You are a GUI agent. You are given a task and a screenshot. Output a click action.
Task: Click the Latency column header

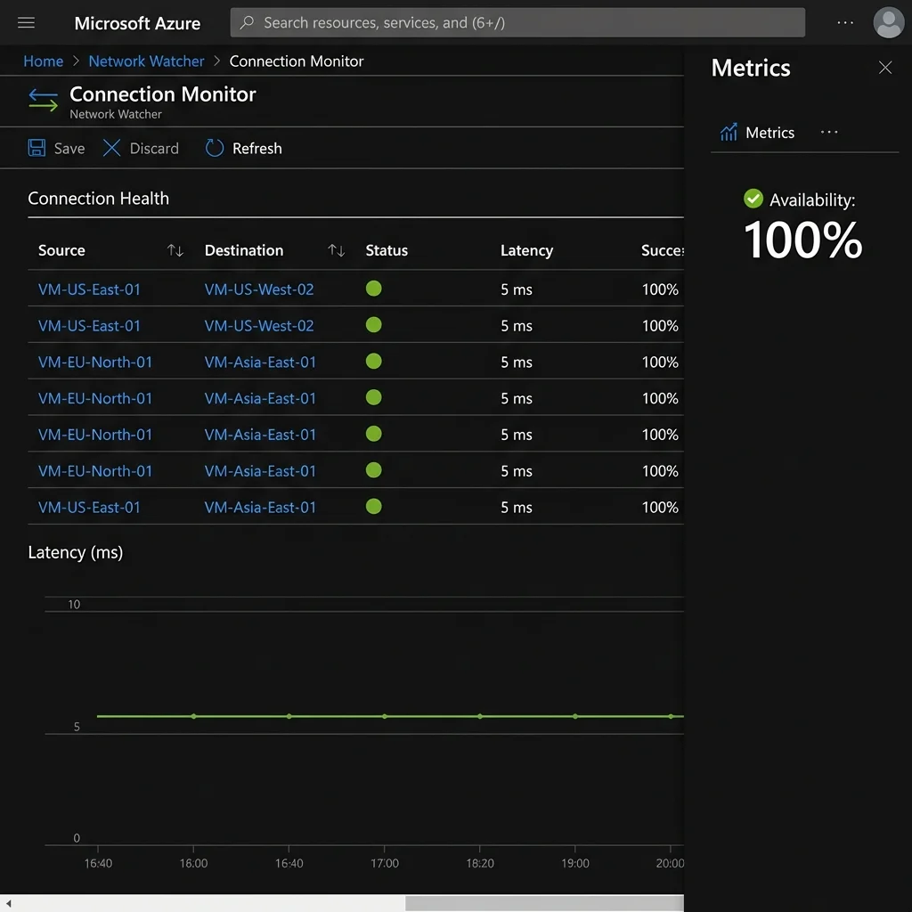(x=526, y=250)
